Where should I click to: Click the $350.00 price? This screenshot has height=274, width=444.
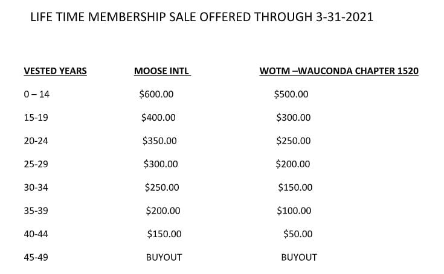tap(159, 141)
